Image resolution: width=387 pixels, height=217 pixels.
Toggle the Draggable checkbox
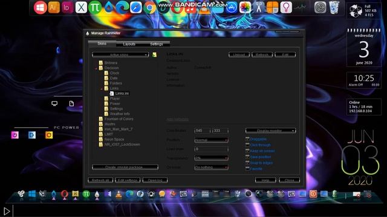pyautogui.click(x=247, y=139)
